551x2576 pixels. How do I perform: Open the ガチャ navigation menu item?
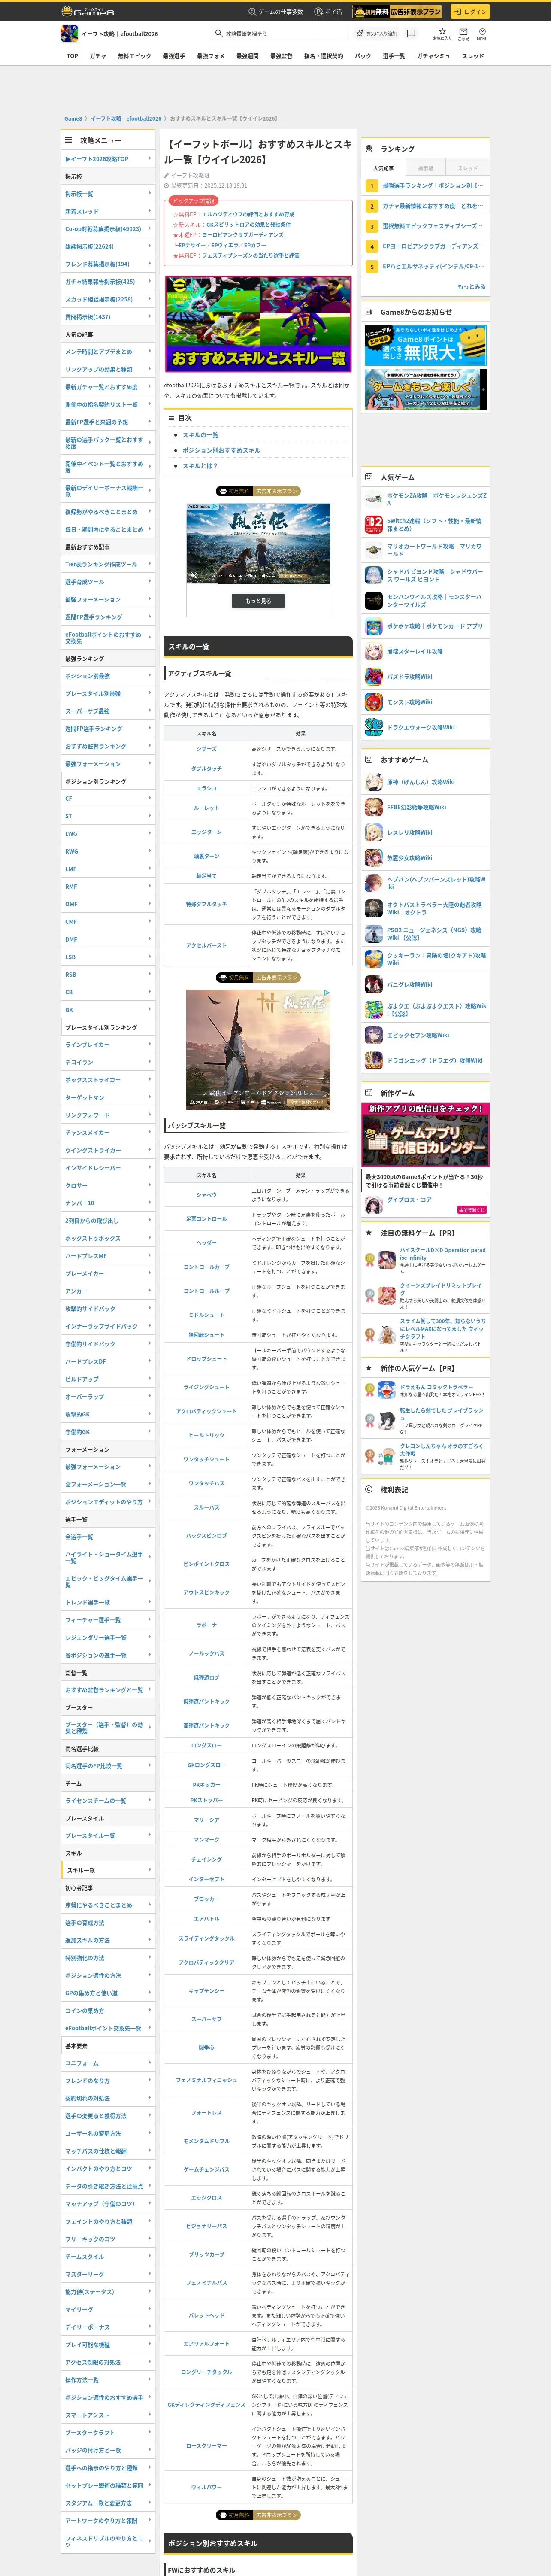pos(97,56)
